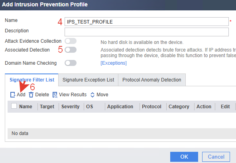Click into the Description field
Viewport: 236px width, 163px height.
pyautogui.click(x=147, y=32)
